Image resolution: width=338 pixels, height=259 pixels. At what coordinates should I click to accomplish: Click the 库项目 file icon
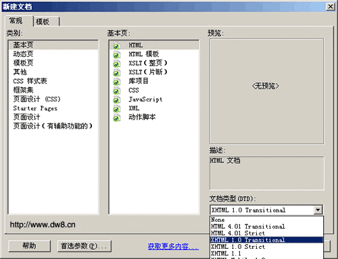(x=116, y=82)
